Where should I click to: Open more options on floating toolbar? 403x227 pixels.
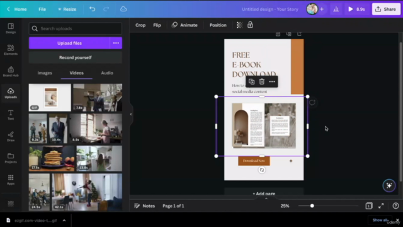click(x=272, y=81)
